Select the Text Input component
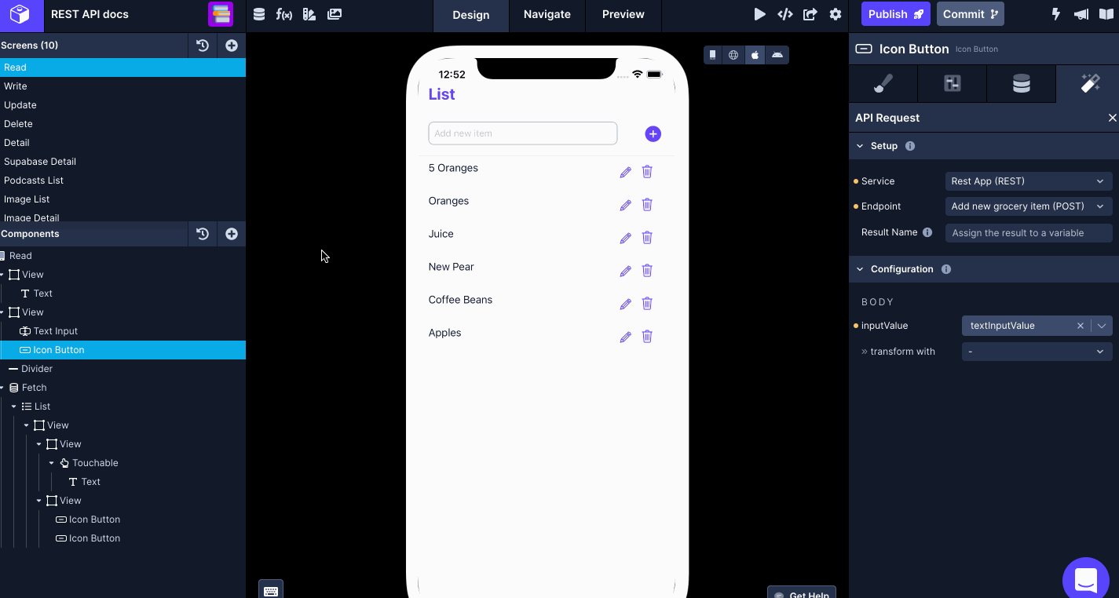Viewport: 1119px width, 598px height. coord(123,331)
